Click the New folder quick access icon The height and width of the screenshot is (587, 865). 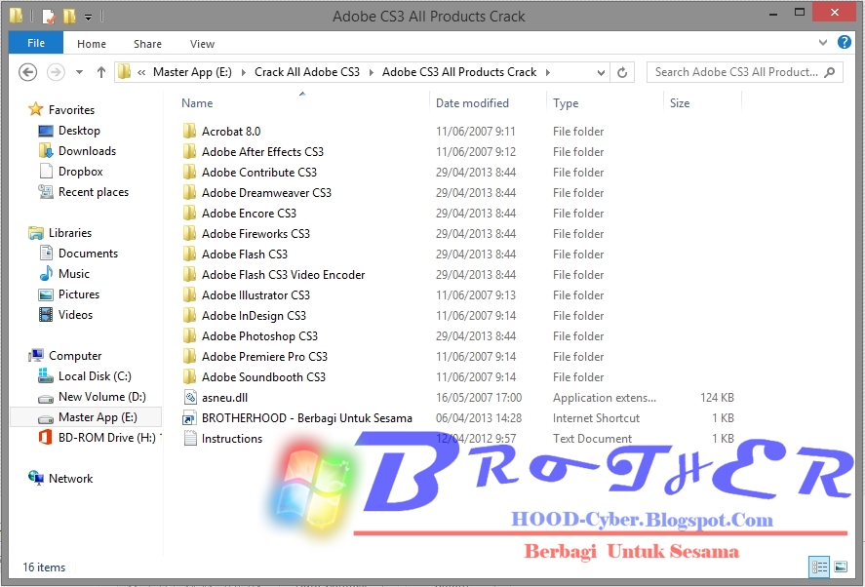click(x=69, y=16)
